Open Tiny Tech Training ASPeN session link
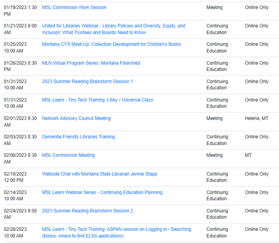The width and height of the screenshot is (279, 243). [117, 229]
